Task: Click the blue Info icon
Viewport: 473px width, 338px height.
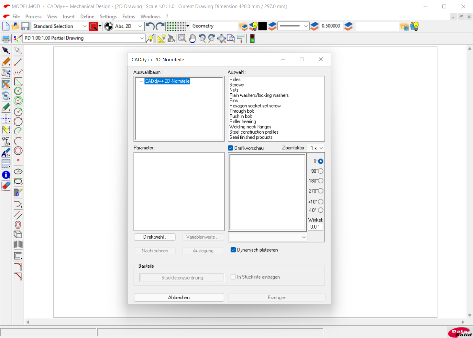Action: (6, 175)
